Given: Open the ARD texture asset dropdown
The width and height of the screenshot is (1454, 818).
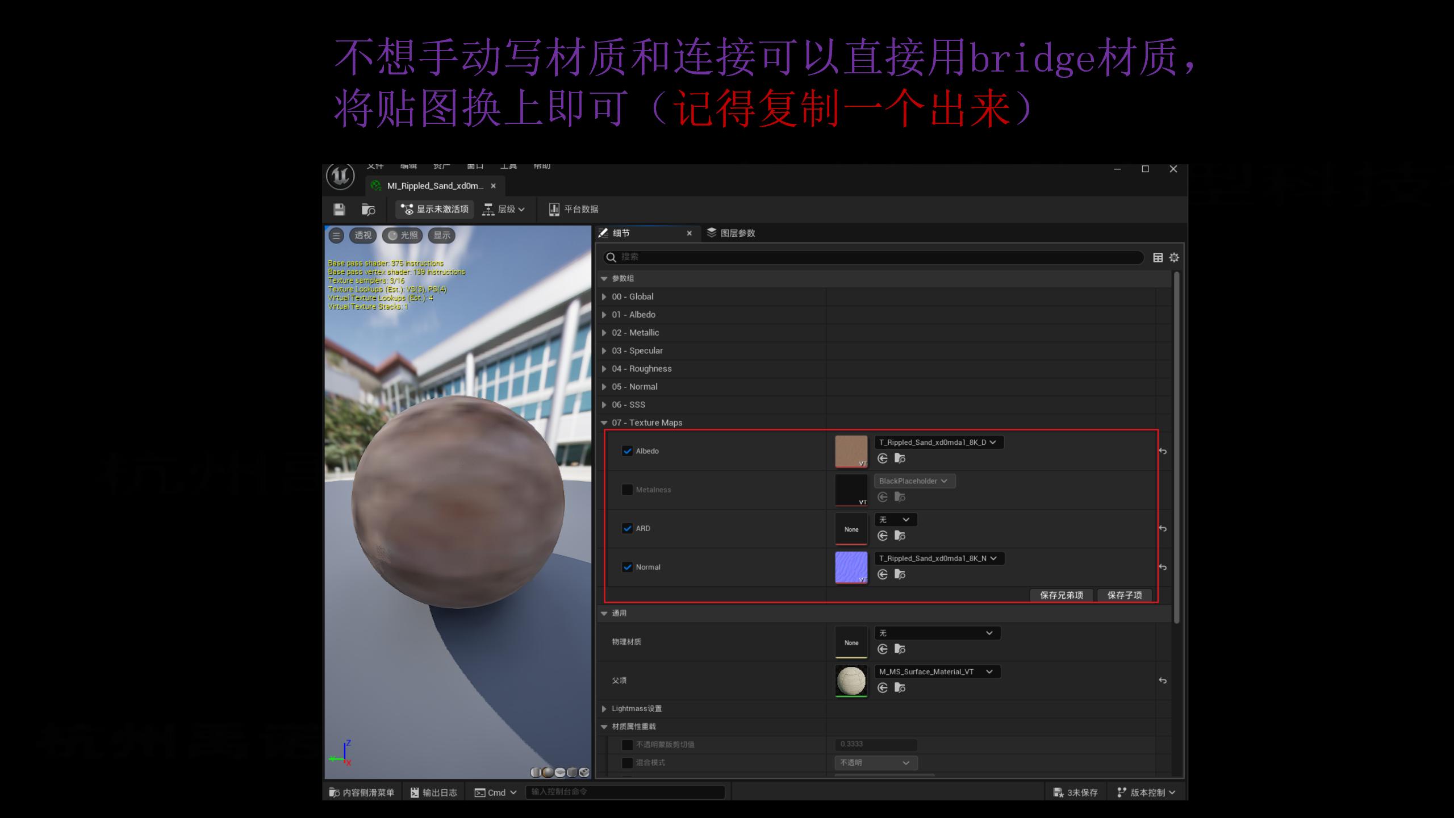Looking at the screenshot, I should pyautogui.click(x=896, y=520).
